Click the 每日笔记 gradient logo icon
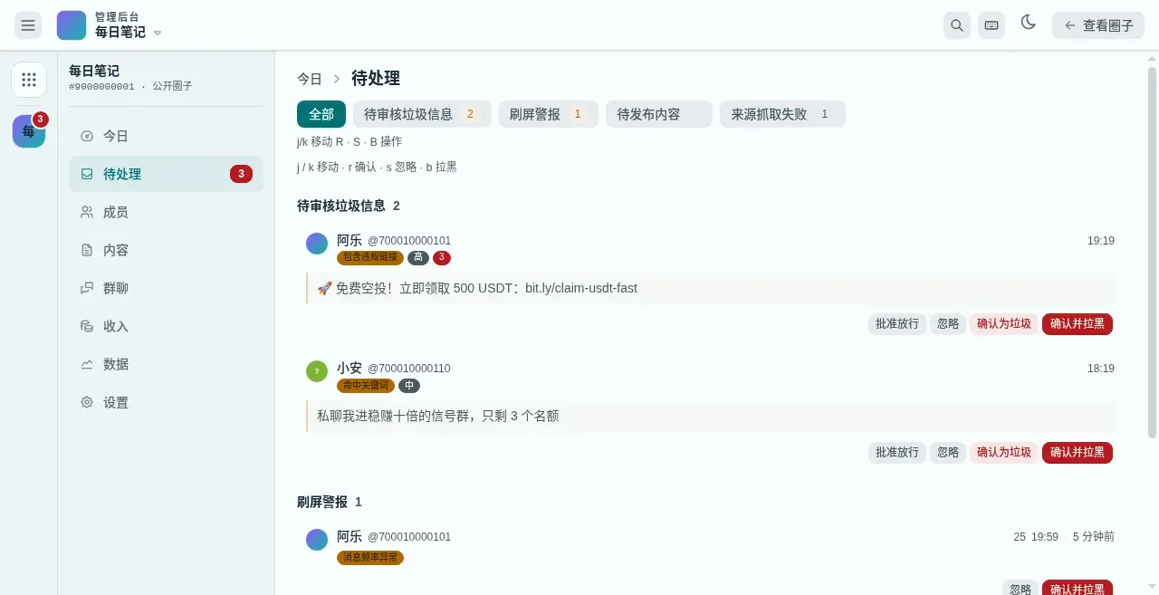This screenshot has height=595, width=1159. click(72, 25)
